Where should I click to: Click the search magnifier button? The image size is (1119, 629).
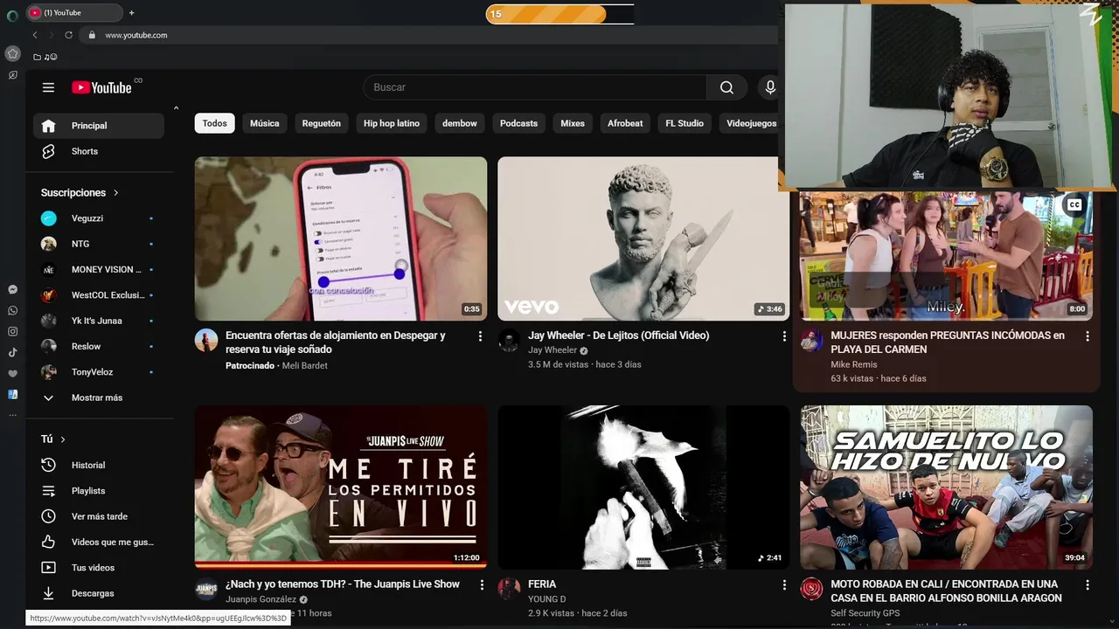pyautogui.click(x=726, y=87)
